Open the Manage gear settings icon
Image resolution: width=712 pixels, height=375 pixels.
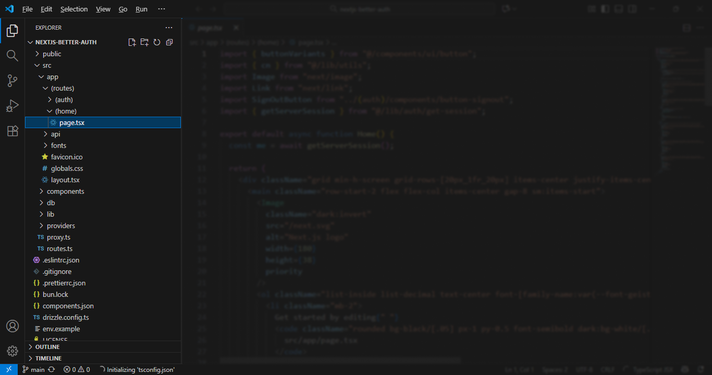point(13,351)
